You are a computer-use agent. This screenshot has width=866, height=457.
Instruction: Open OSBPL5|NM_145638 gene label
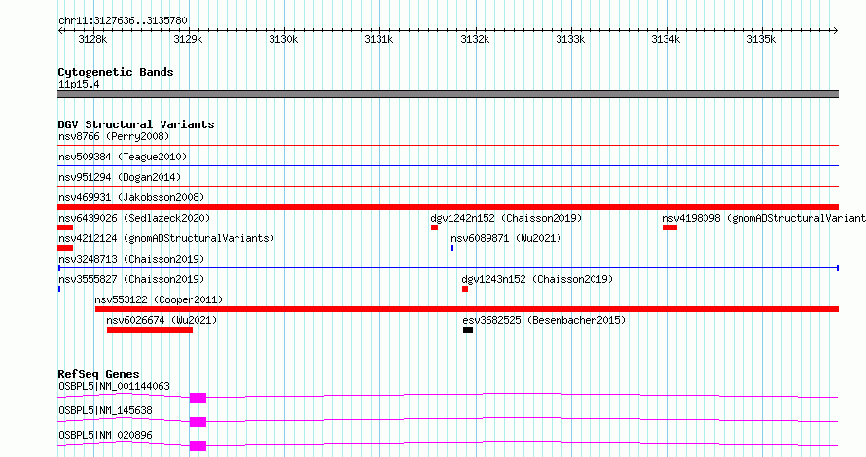pyautogui.click(x=105, y=410)
